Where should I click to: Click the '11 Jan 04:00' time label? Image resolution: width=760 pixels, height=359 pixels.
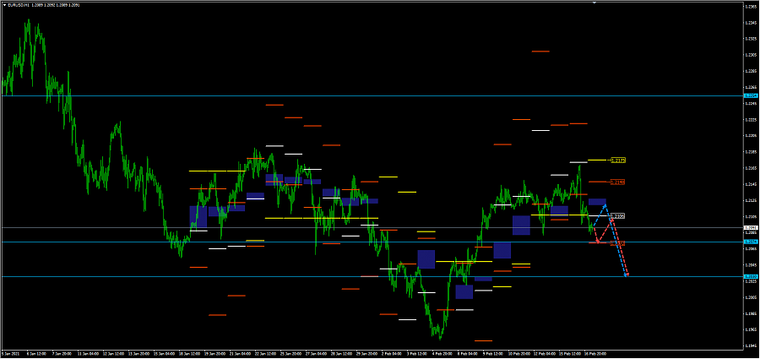(88, 354)
